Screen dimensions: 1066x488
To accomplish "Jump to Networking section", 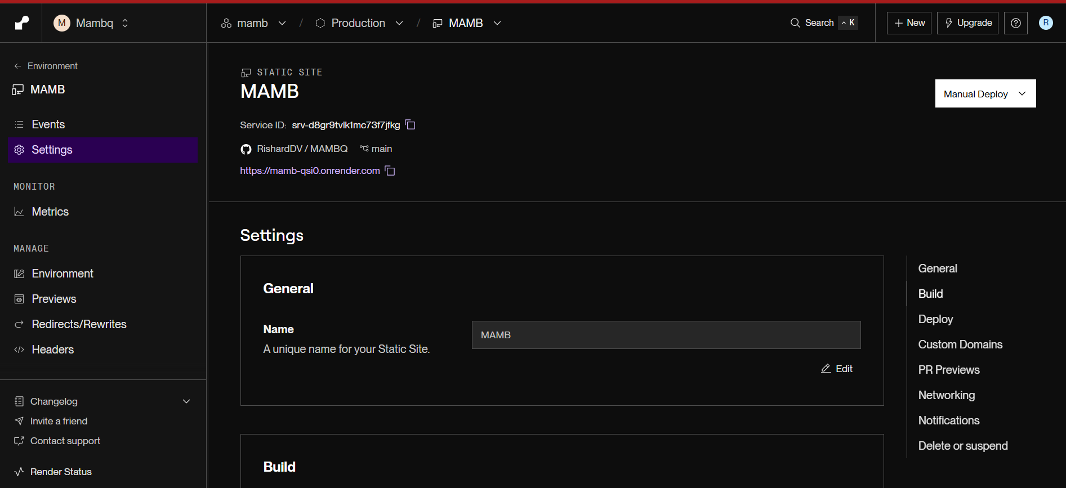I will click(x=947, y=395).
